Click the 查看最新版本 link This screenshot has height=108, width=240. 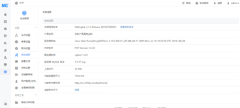127,27
